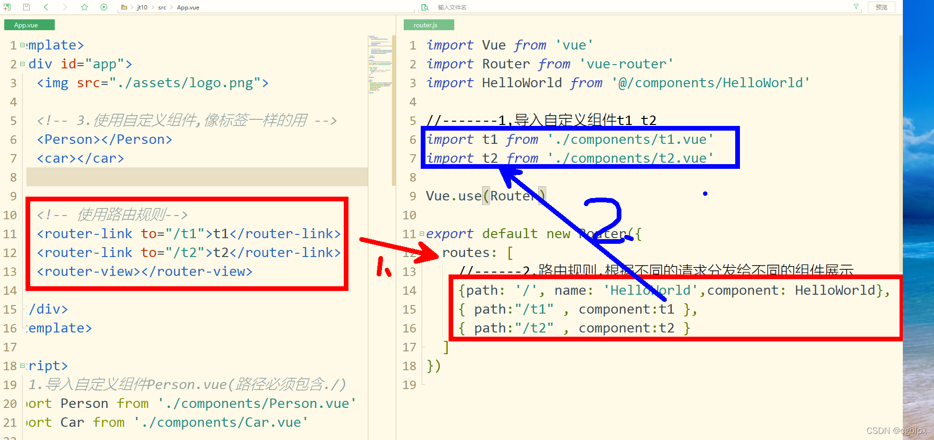Open src in the breadcrumb path

(162, 7)
